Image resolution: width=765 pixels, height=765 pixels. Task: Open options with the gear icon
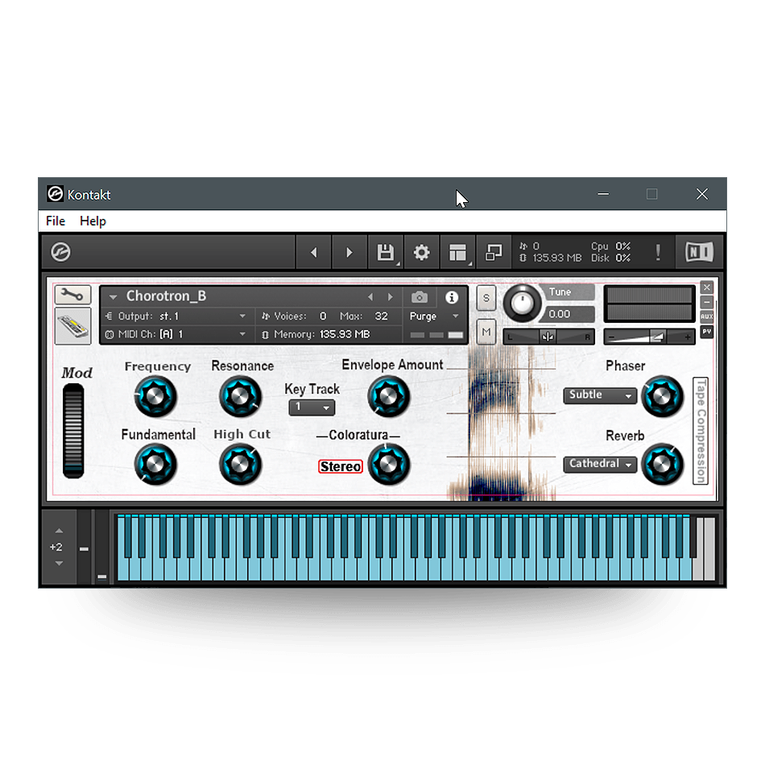[x=421, y=252]
